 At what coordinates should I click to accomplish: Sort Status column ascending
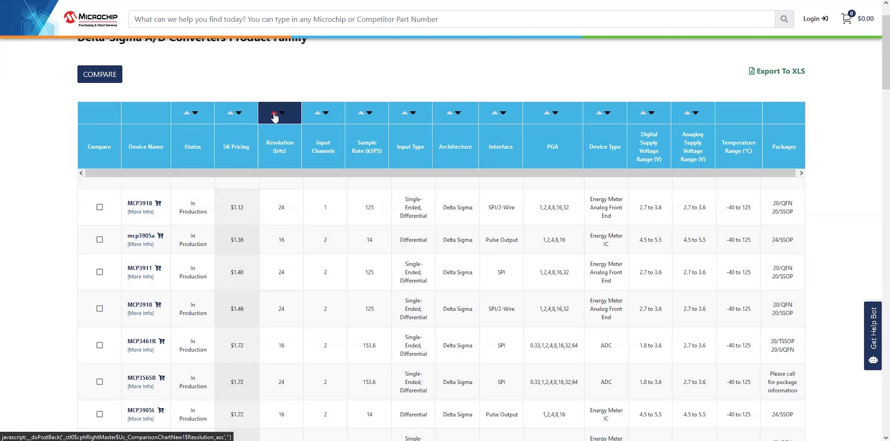187,113
